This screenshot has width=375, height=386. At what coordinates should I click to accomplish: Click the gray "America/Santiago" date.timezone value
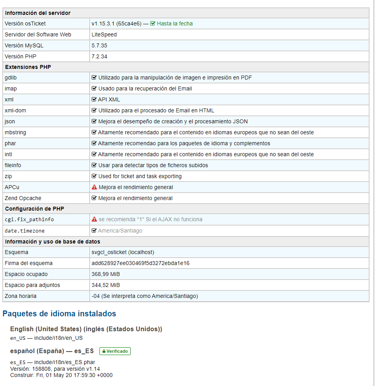pos(120,231)
